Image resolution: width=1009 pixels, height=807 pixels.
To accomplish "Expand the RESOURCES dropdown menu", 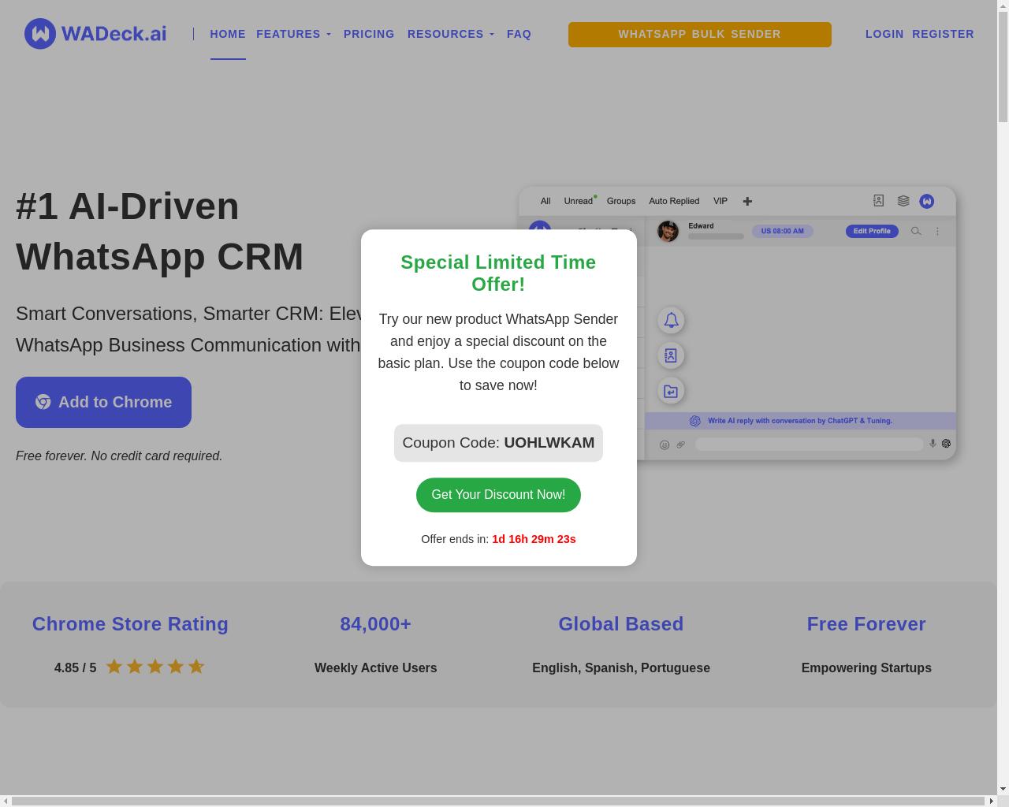I will pyautogui.click(x=451, y=34).
